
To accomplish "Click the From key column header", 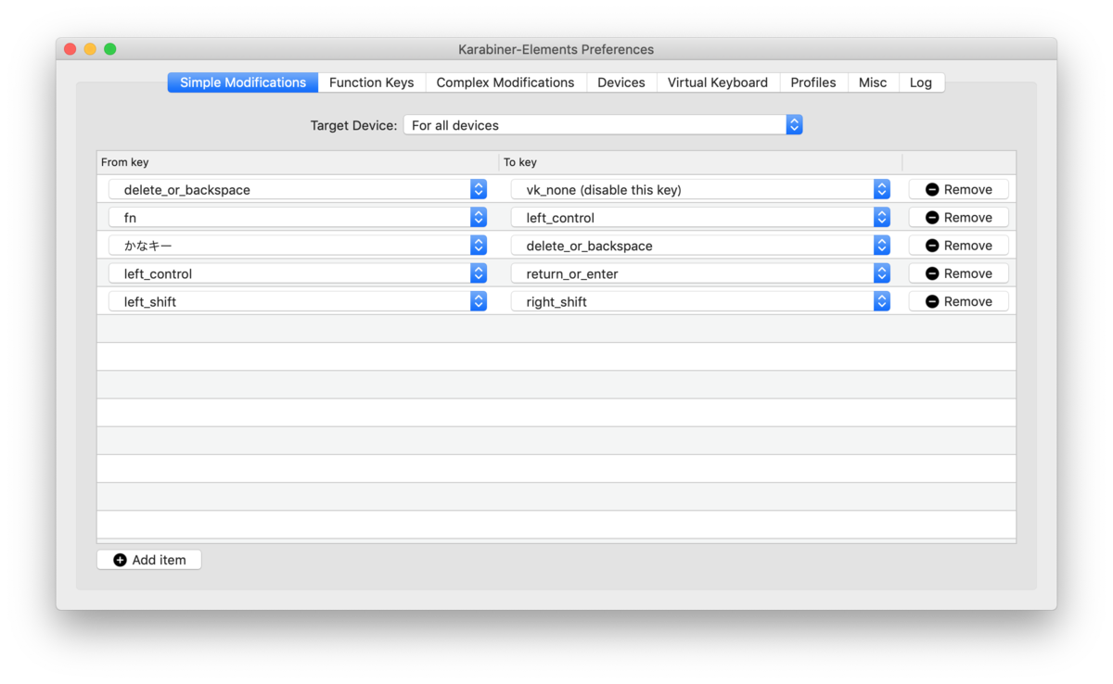I will tap(298, 162).
